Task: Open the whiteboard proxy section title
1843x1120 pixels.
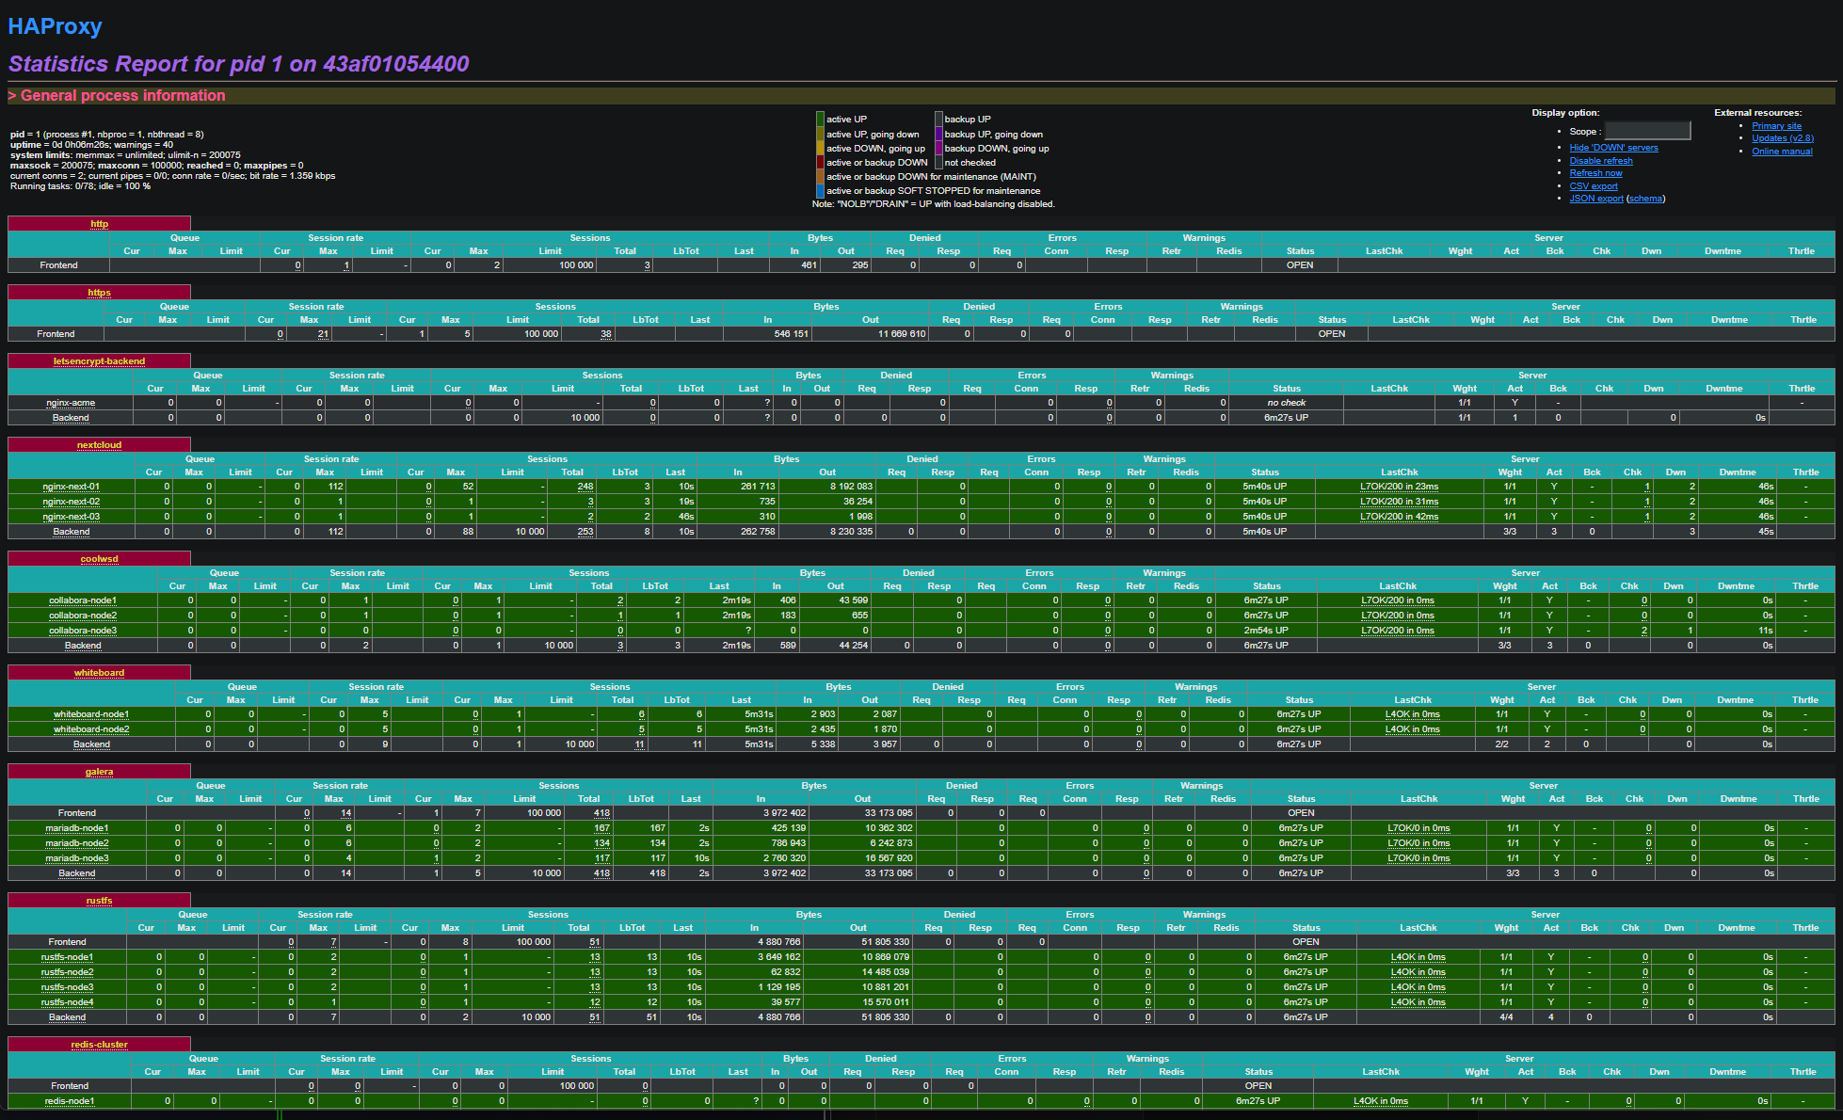Action: [99, 673]
